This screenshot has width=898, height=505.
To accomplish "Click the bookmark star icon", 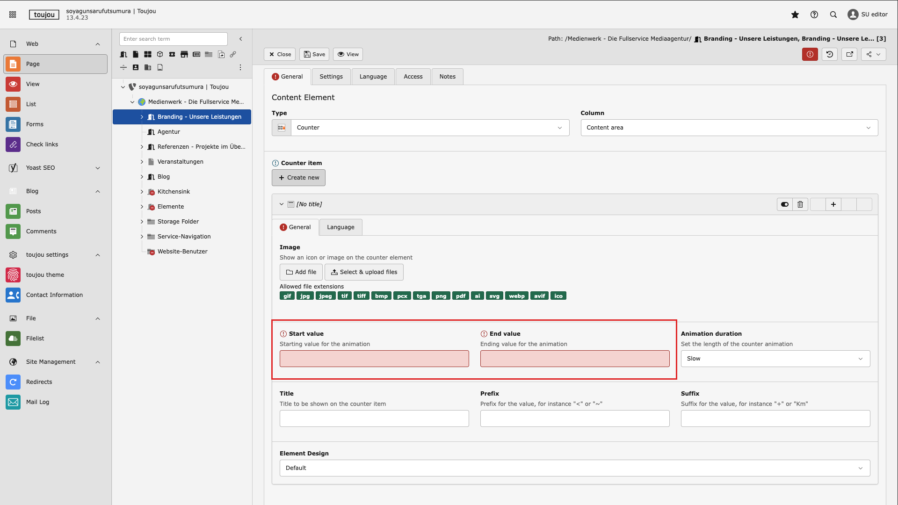I will coord(795,14).
